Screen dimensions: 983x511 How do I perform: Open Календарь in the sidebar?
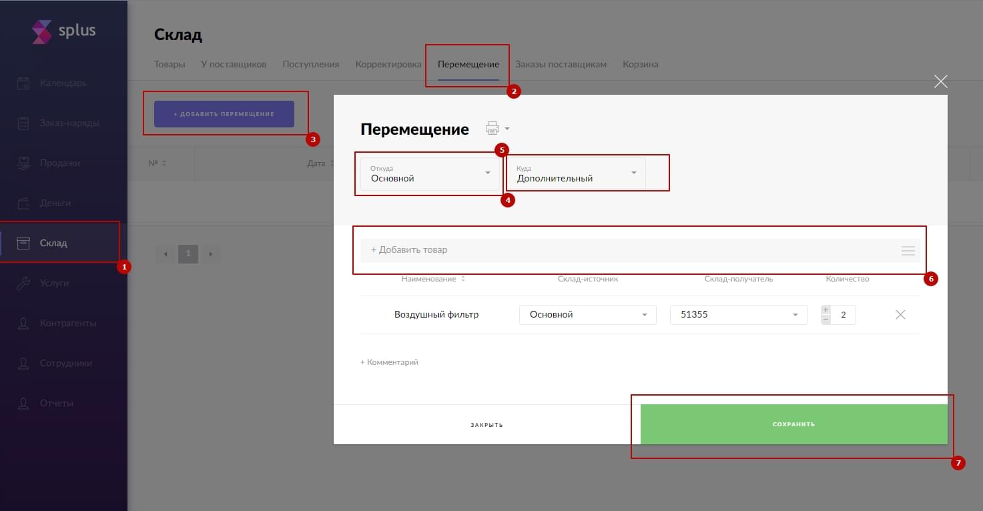pyautogui.click(x=63, y=83)
